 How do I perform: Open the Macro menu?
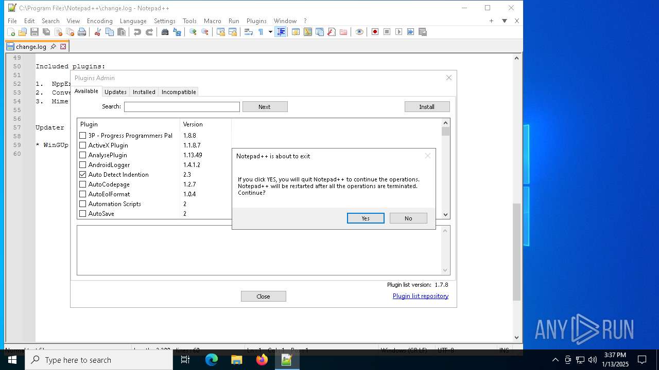(212, 21)
